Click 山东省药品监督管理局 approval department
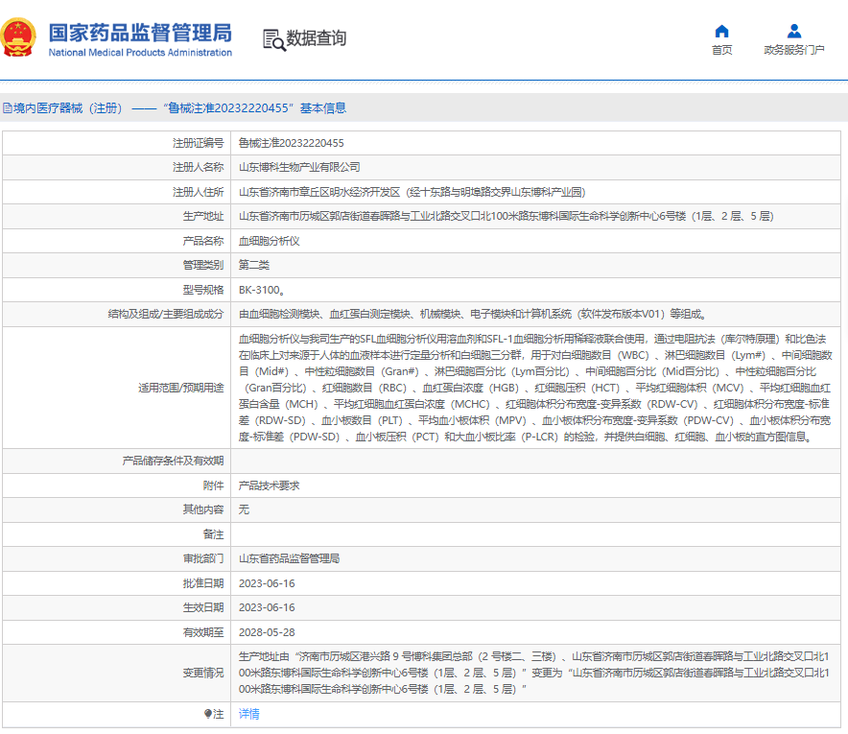Screen dimensions: 848x734 pos(289,558)
